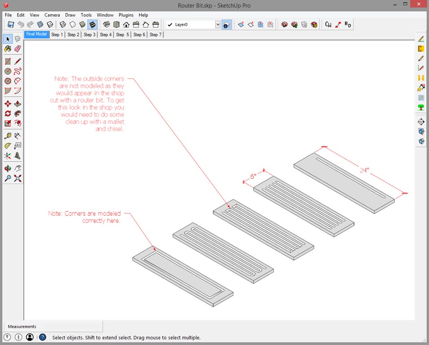
Task: Open the Camera menu
Action: pos(52,15)
